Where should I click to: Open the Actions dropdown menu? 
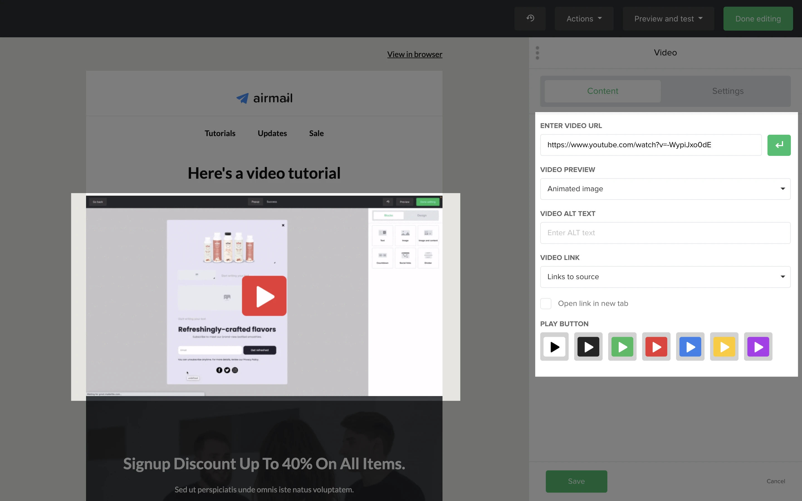coord(584,19)
